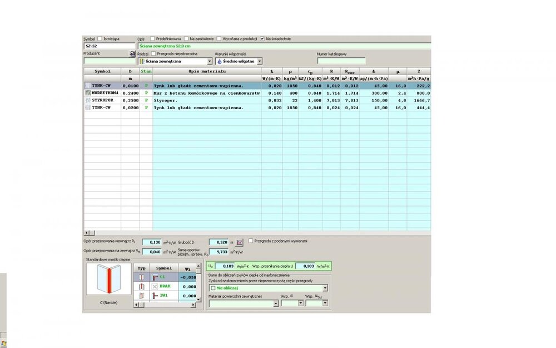Click the Symbol column header in materials table

(x=102, y=71)
